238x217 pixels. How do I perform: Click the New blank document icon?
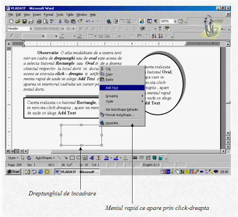coord(11,22)
